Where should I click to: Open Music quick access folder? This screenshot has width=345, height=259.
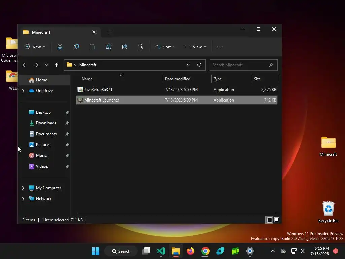pyautogui.click(x=41, y=155)
